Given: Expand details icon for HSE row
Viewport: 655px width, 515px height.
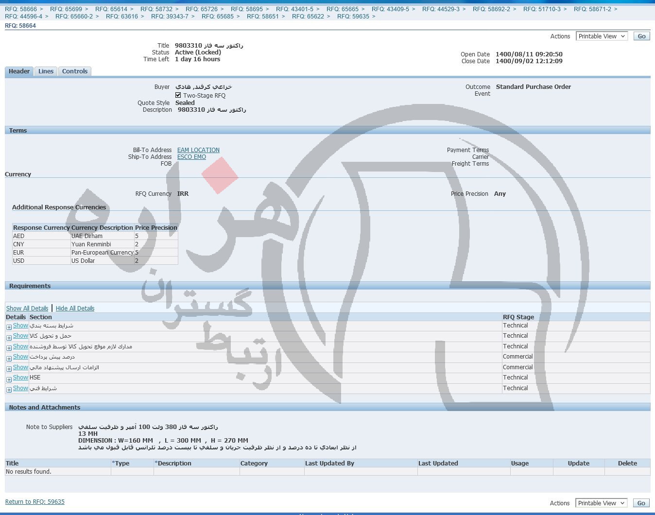Looking at the screenshot, I should (9, 379).
